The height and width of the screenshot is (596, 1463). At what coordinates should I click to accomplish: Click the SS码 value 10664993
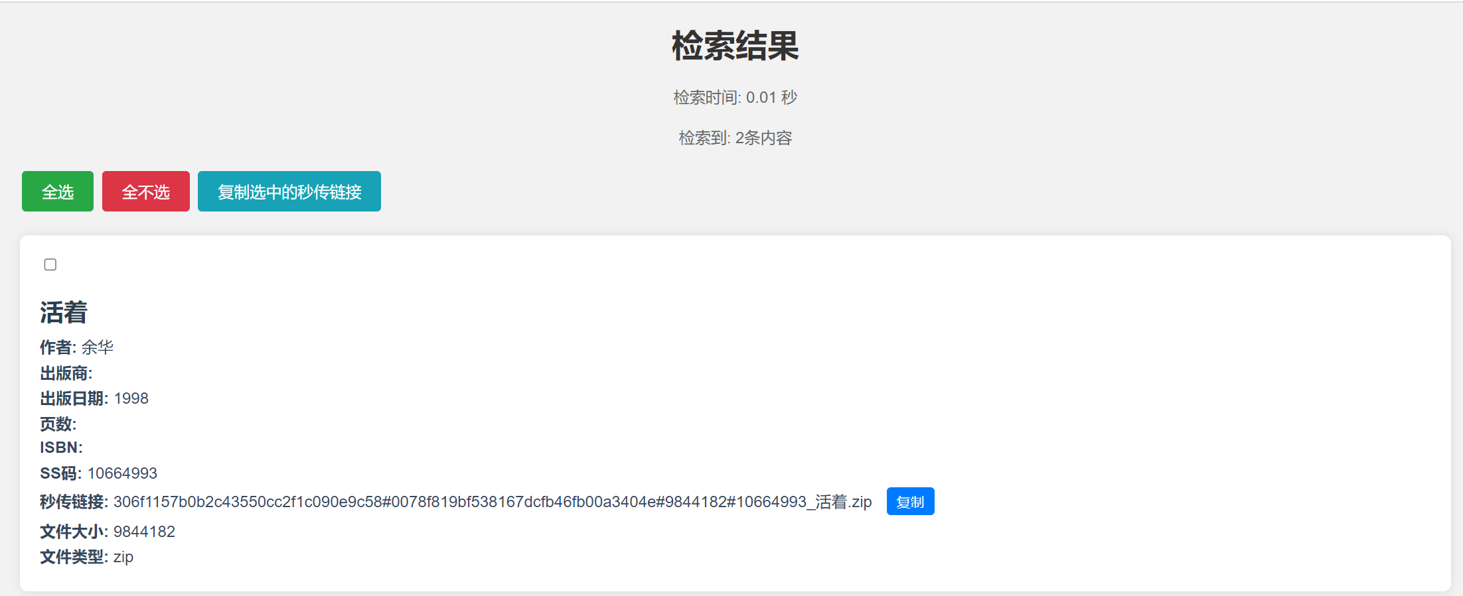(x=122, y=473)
